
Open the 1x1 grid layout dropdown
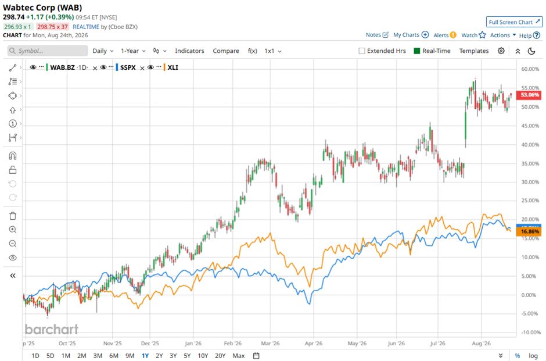pyautogui.click(x=272, y=51)
